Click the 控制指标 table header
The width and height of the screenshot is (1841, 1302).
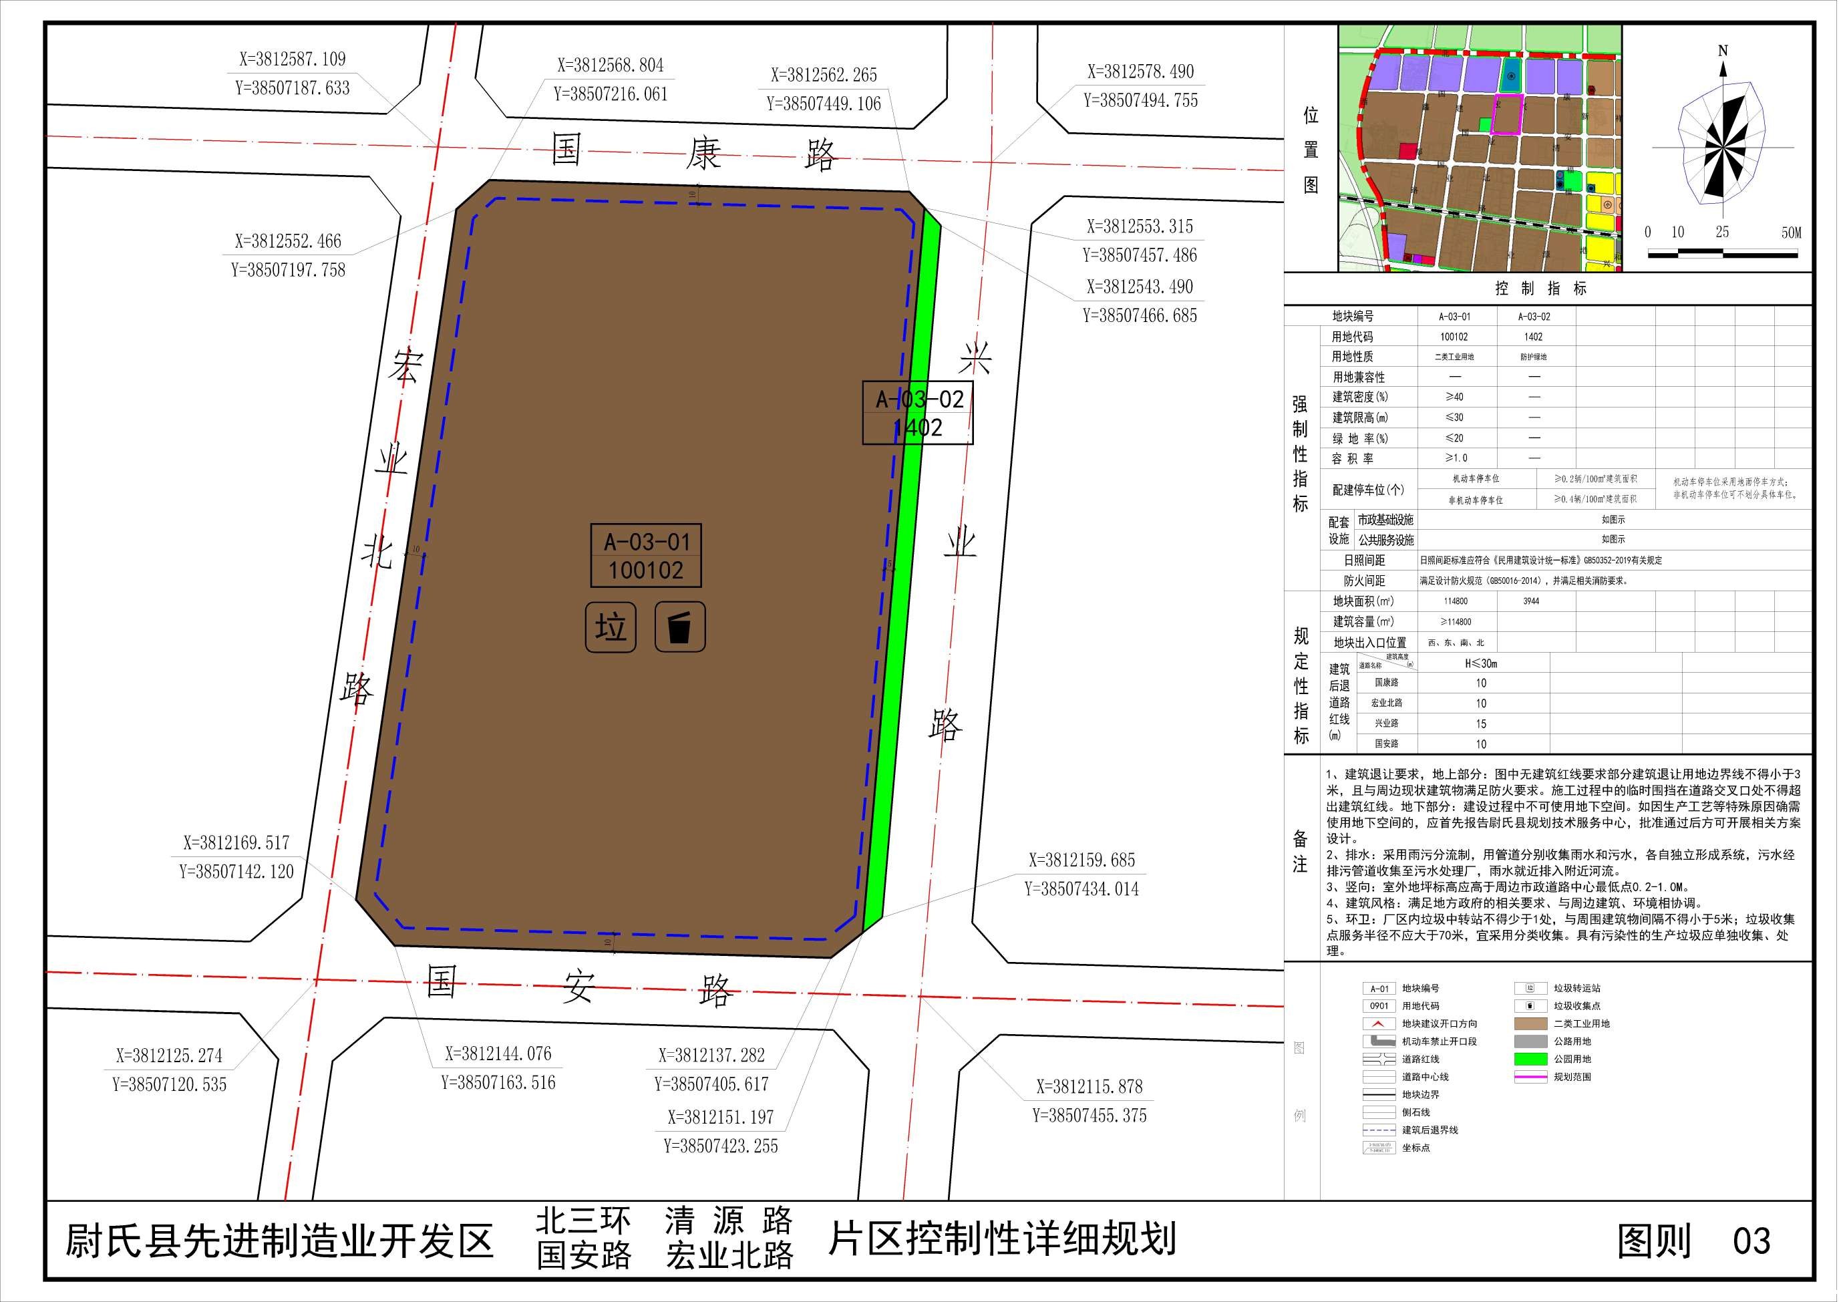(1540, 289)
